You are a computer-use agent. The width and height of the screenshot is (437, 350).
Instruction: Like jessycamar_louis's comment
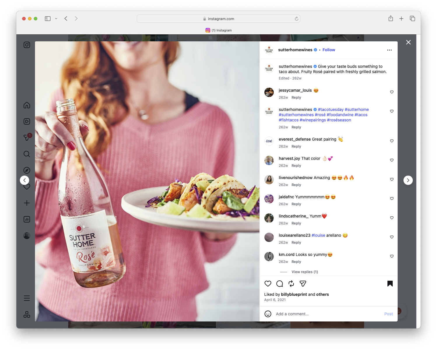(392, 92)
